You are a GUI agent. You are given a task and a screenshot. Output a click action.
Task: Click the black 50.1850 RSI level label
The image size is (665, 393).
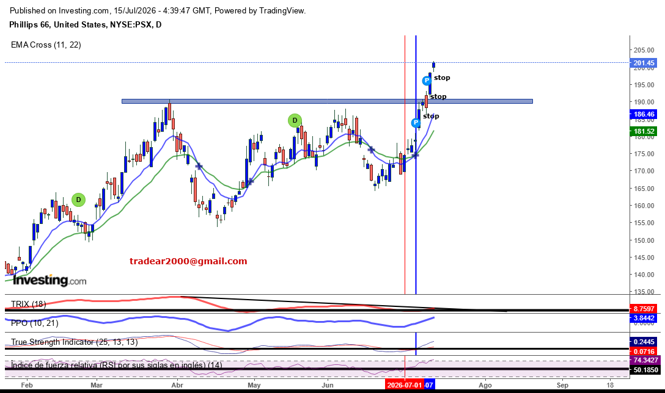tap(644, 370)
